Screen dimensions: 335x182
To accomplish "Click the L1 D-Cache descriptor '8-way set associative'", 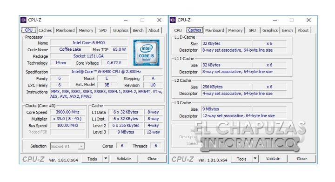I will click(244, 50).
